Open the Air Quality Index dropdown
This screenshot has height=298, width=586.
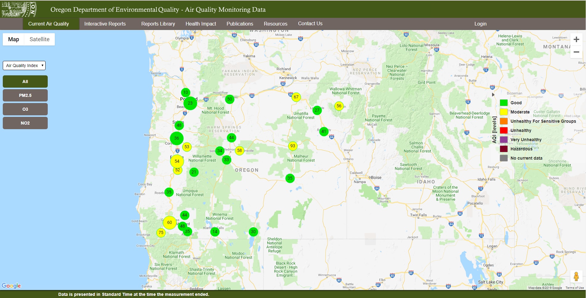click(x=24, y=66)
